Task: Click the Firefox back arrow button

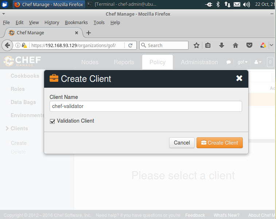Action: 7,46
